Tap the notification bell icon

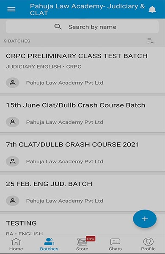coord(152,10)
